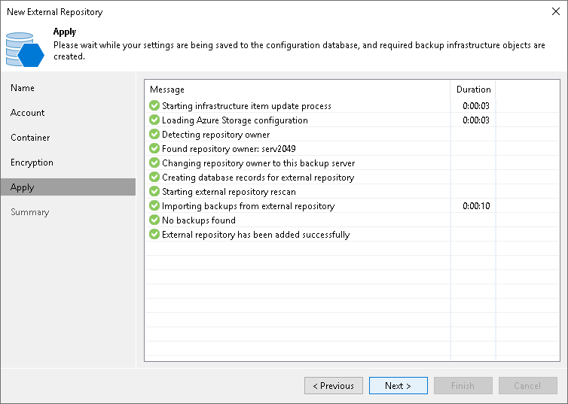The width and height of the screenshot is (568, 404).
Task: Close the New External Repository dialog
Action: (556, 12)
